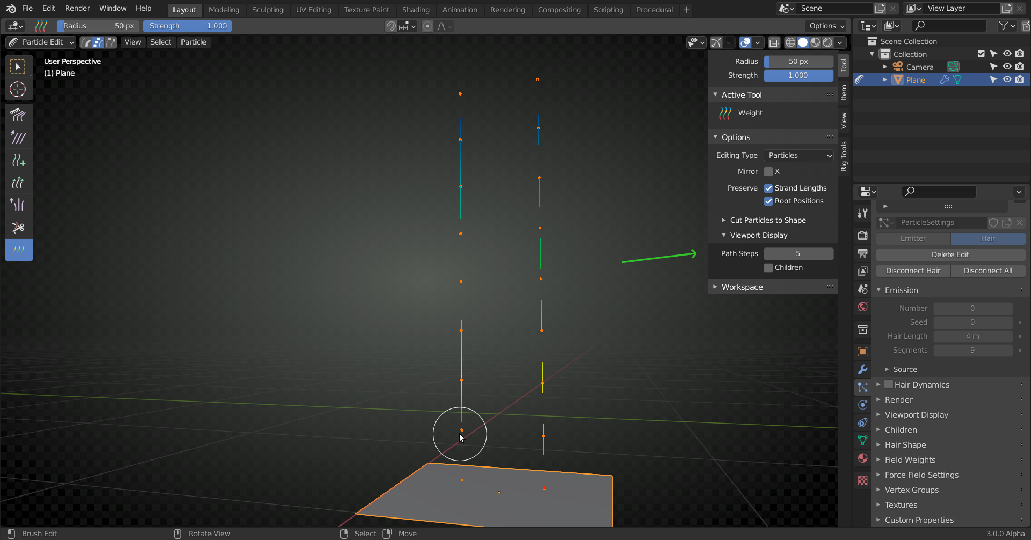Viewport: 1031px width, 540px height.
Task: Open the Material Properties tab
Action: [x=862, y=458]
